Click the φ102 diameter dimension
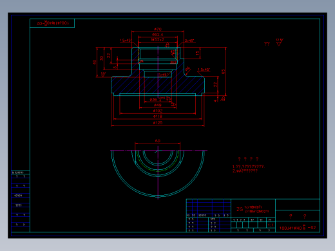 click(x=158, y=111)
